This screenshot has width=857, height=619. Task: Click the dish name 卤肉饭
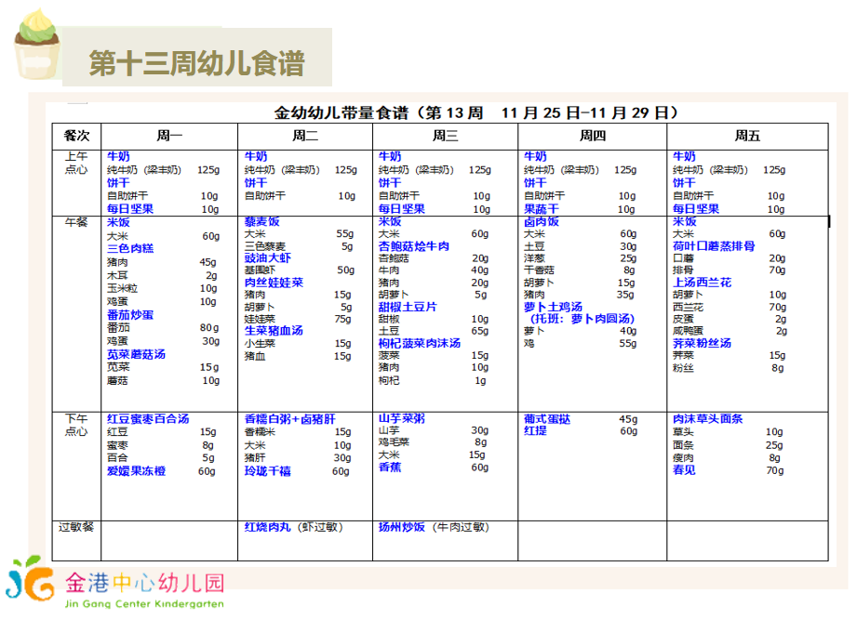[541, 221]
